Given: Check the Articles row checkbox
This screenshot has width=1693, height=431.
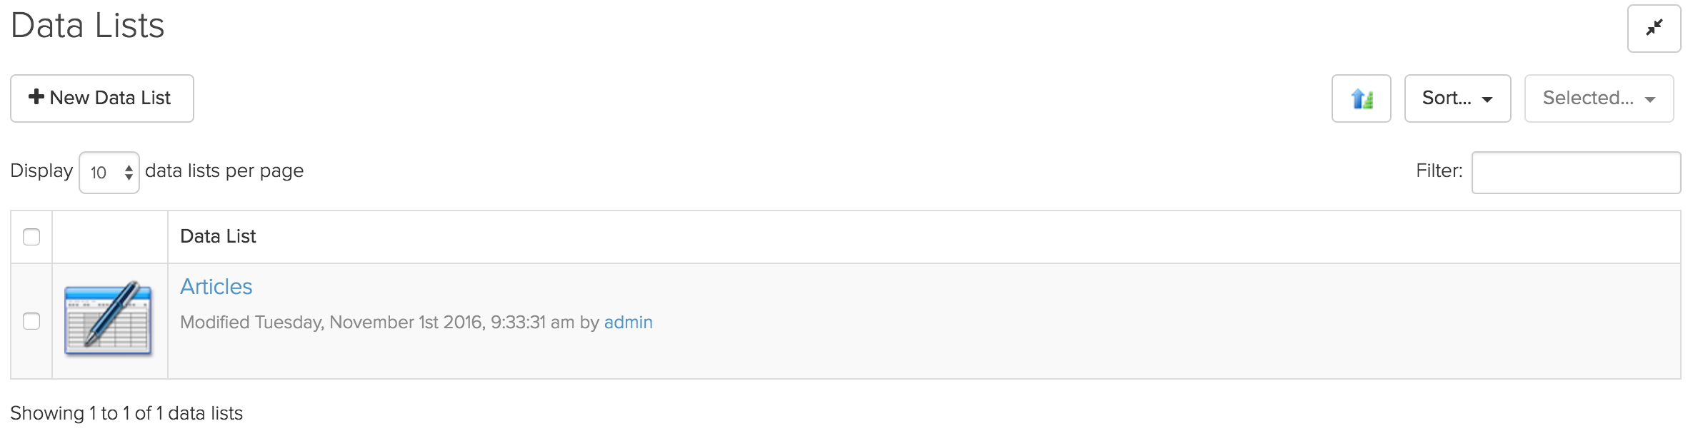Looking at the screenshot, I should pyautogui.click(x=31, y=321).
